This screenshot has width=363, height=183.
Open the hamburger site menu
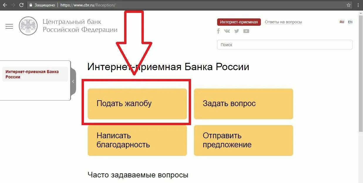[x=9, y=26]
